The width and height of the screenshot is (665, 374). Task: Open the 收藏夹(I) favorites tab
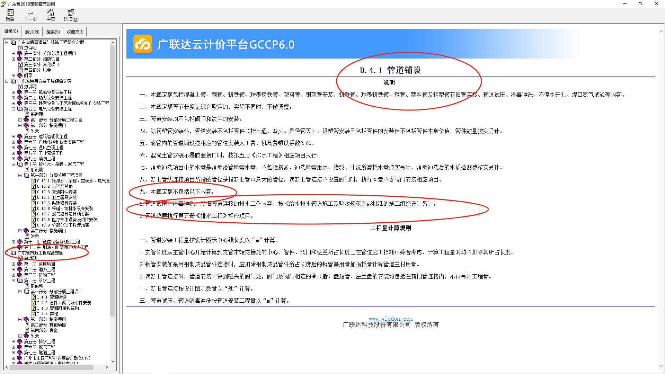75,32
